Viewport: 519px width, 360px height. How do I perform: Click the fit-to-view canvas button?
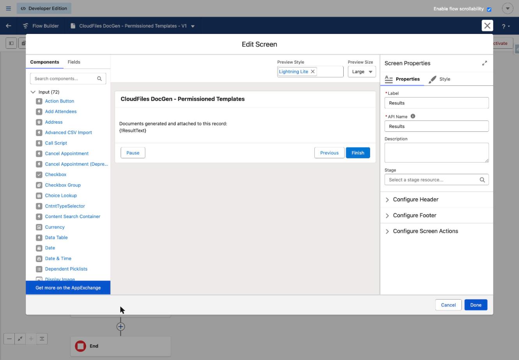[20, 339]
